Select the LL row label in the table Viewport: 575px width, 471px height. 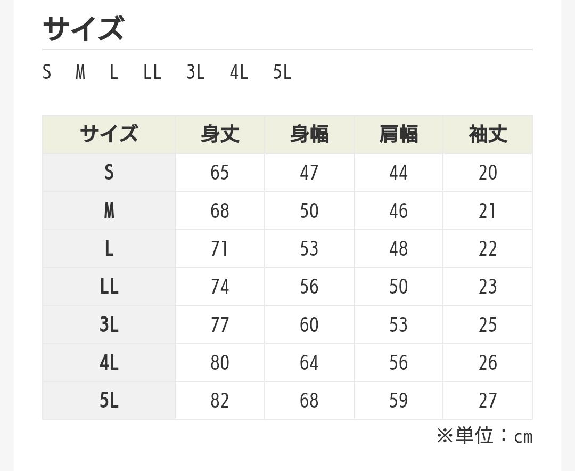[109, 287]
